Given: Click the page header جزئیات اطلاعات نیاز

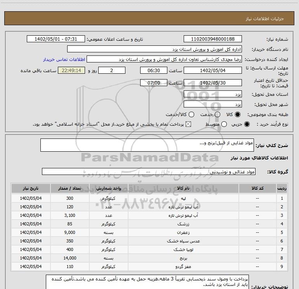Looking at the screenshot, I should pos(264,19).
